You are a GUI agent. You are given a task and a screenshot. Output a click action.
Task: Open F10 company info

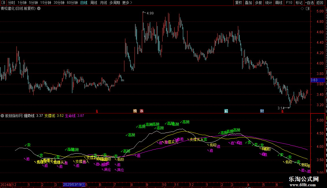[289, 3]
